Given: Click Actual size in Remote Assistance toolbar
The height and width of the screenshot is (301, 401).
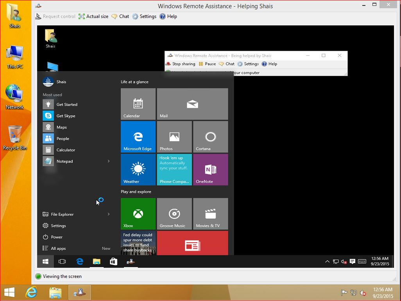Looking at the screenshot, I should (x=93, y=16).
